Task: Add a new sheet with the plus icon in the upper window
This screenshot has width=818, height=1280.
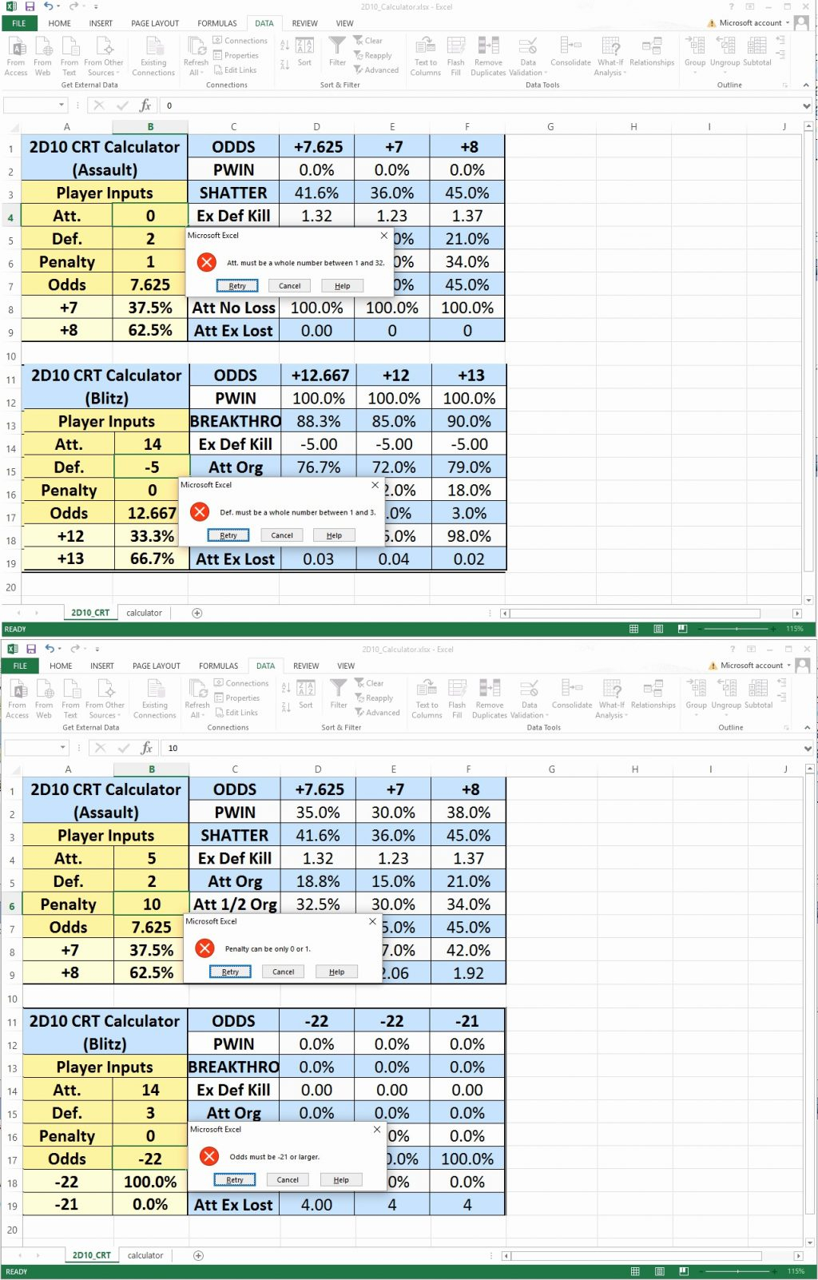Action: point(197,613)
